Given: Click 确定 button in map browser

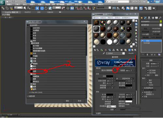Looking at the screenshot, I should tap(67, 101).
